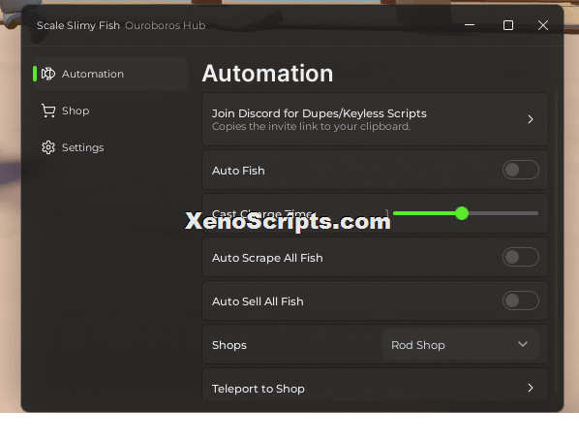Open the Shops dropdown showing Rod Shop

point(461,345)
